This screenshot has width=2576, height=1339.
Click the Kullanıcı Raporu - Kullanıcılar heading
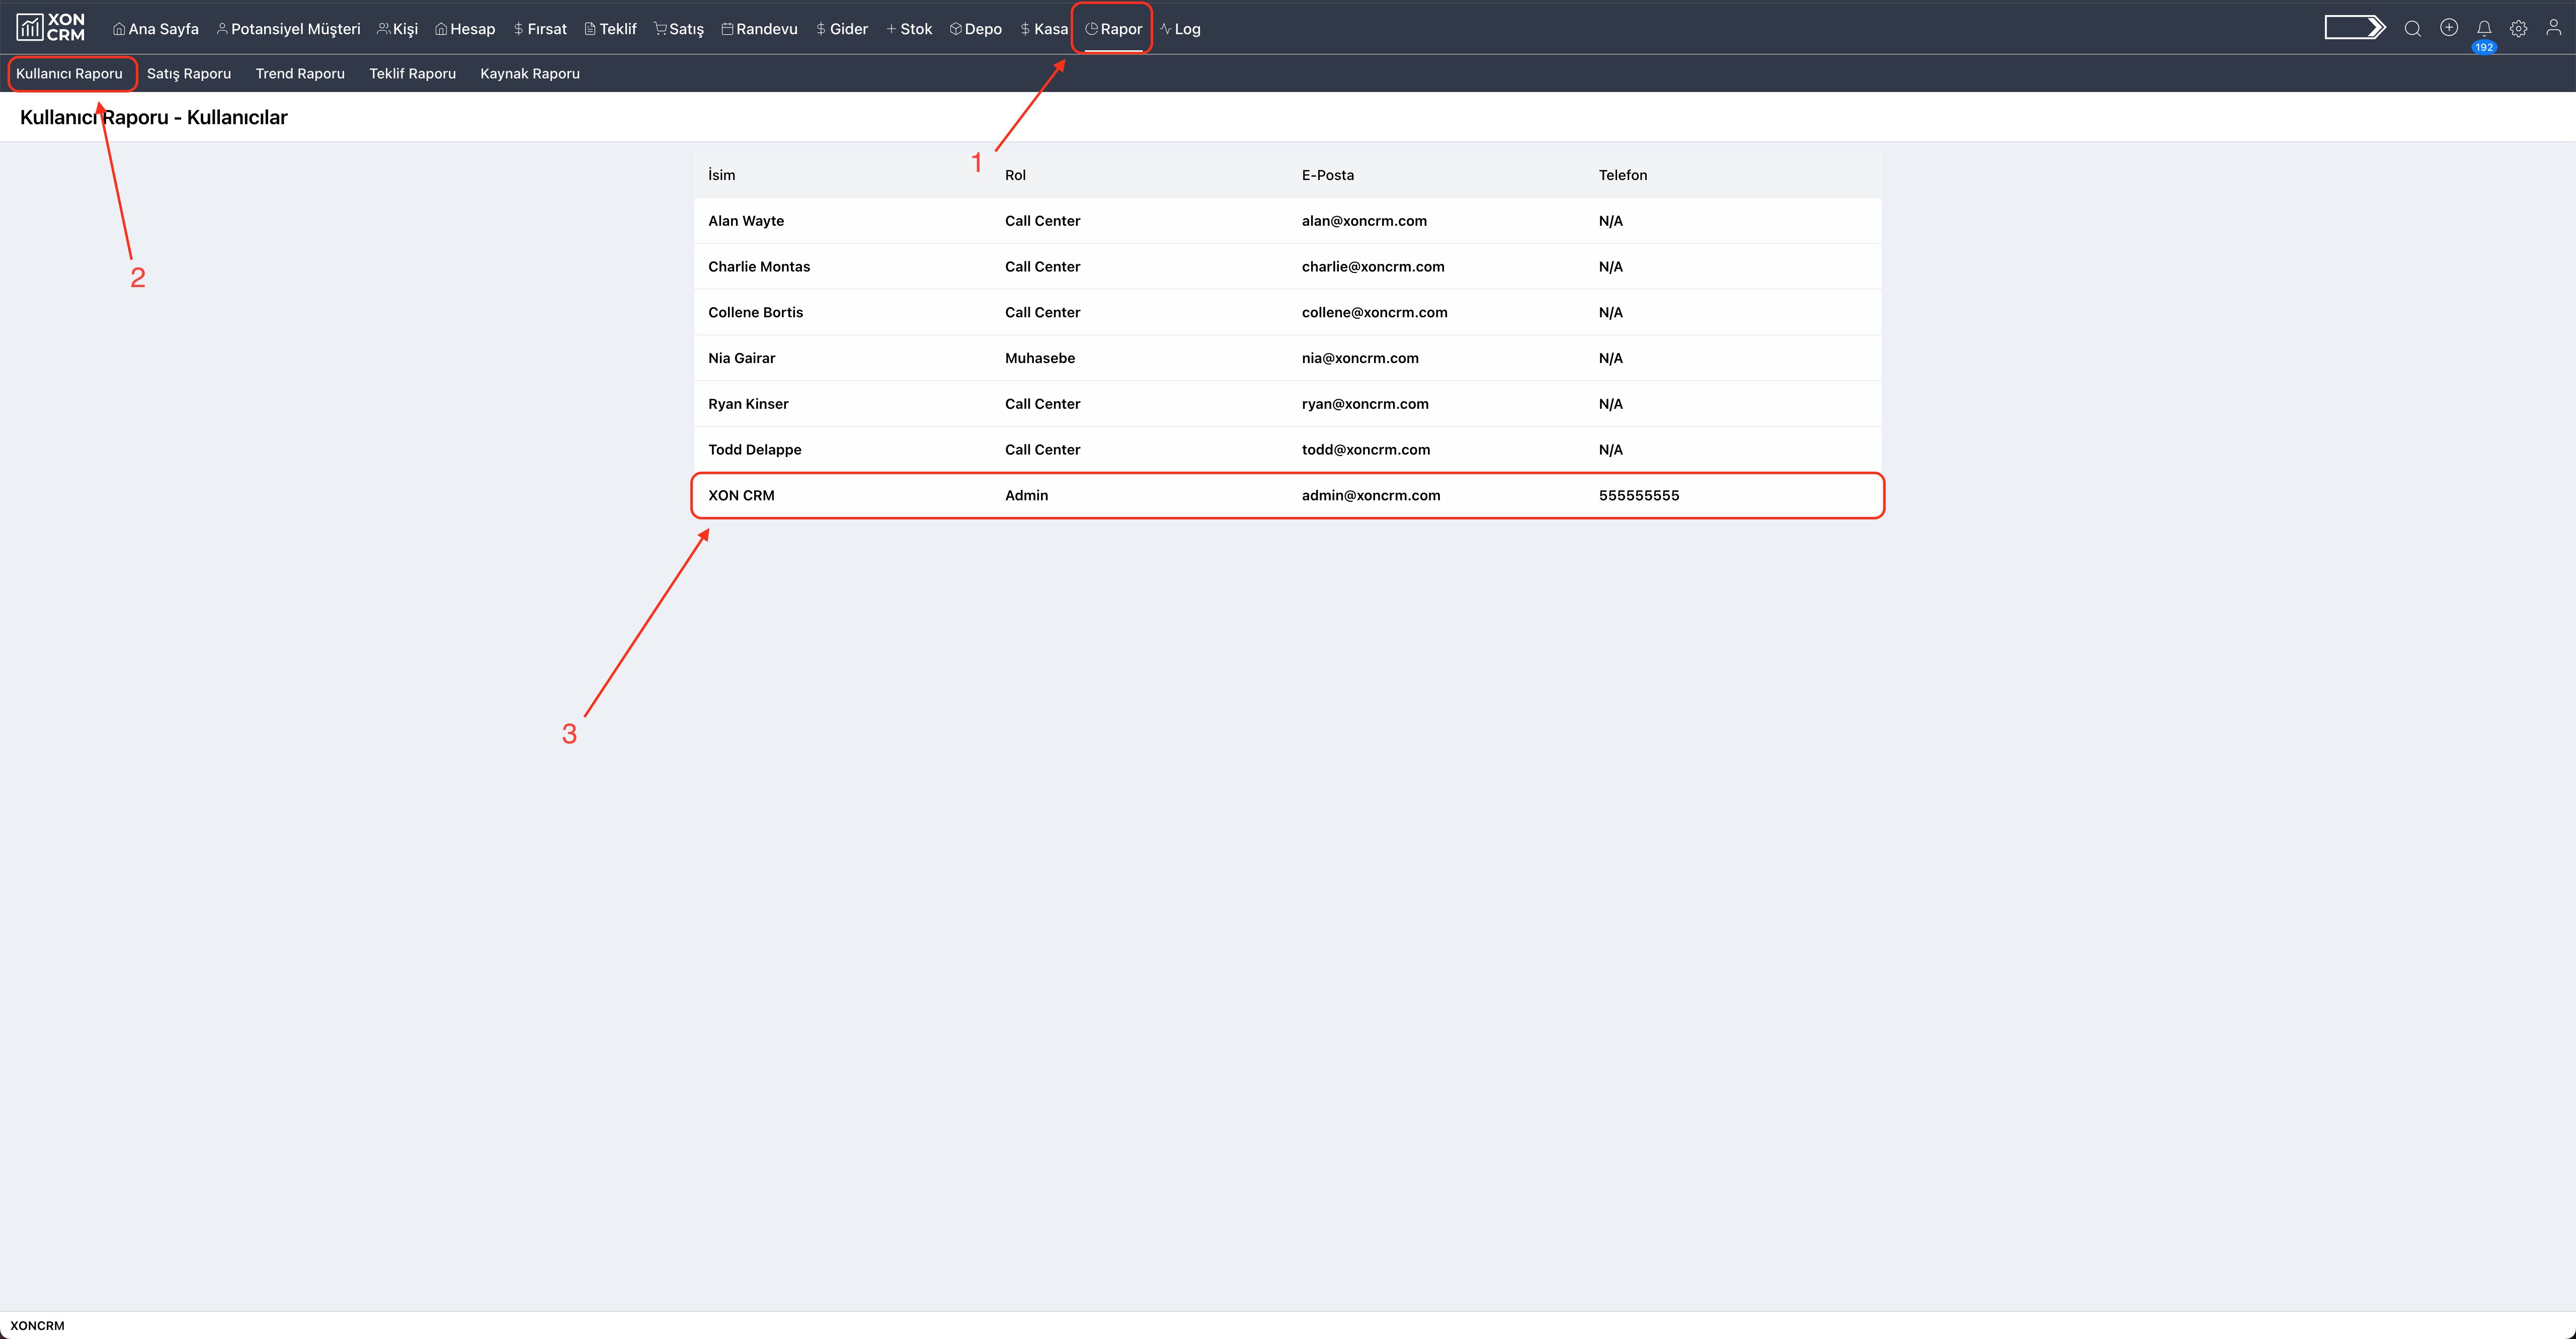coord(154,118)
